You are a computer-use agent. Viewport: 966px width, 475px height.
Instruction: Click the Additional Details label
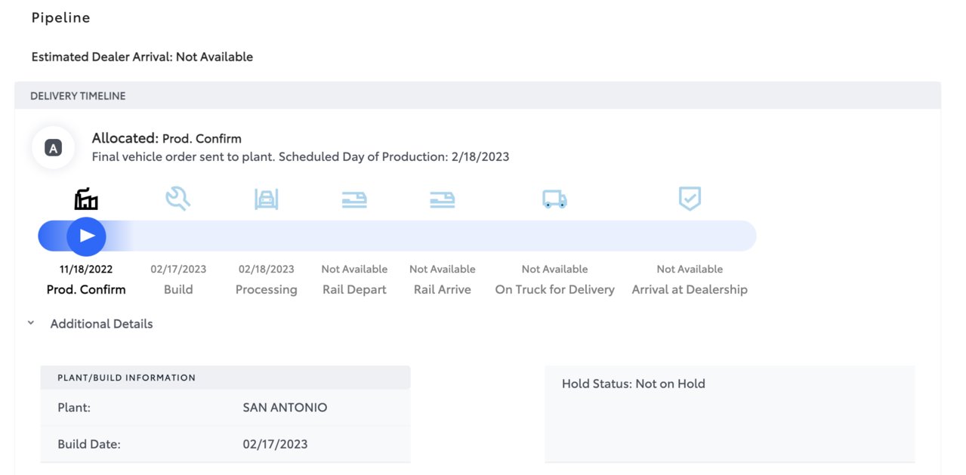(x=101, y=323)
